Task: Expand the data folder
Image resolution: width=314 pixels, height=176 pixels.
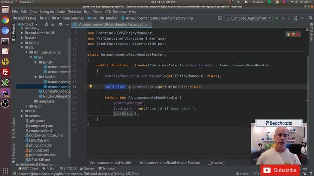Action: 22,38
